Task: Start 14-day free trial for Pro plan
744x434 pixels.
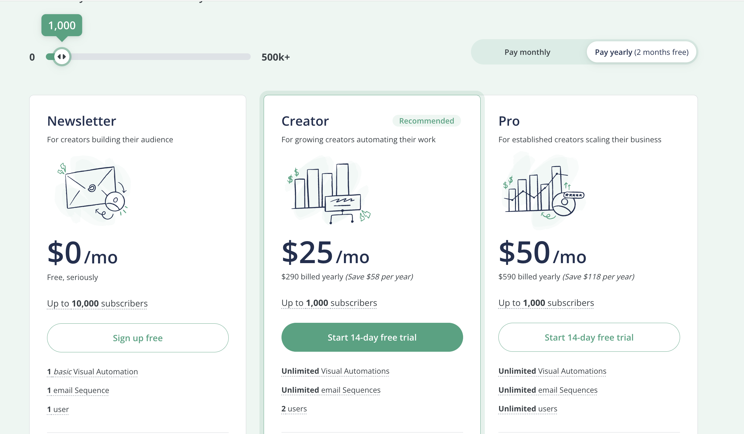Action: [589, 337]
